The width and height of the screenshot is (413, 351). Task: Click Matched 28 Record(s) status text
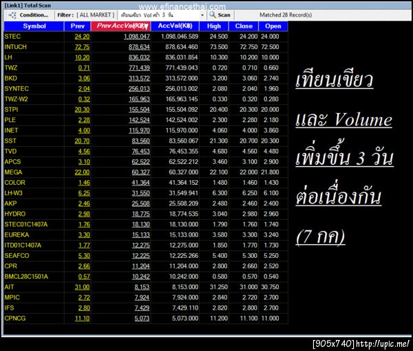286,15
